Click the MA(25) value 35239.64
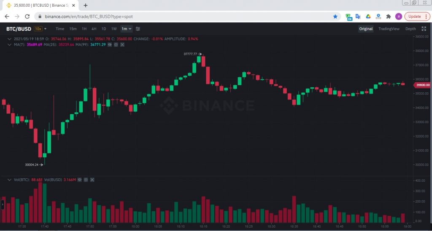Viewport: 432px width, 231px height. pos(66,45)
